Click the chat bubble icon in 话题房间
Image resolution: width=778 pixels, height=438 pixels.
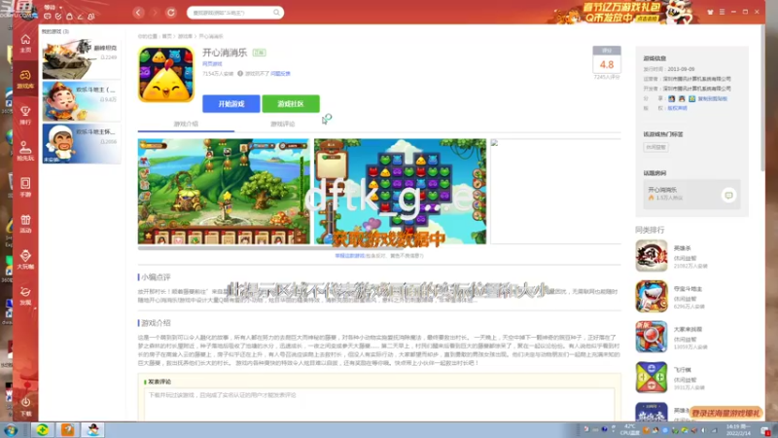(728, 196)
